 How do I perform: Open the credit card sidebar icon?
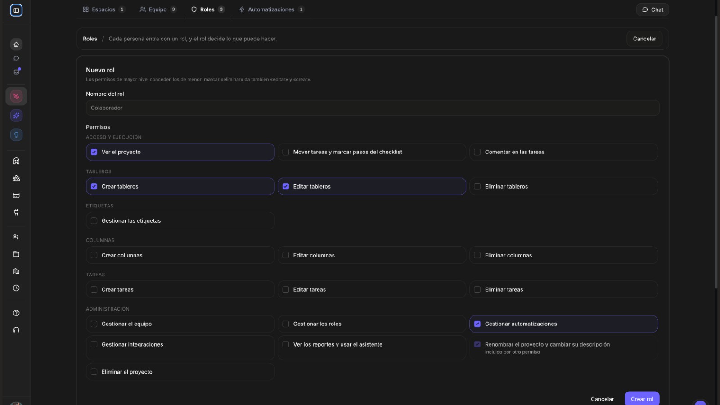click(16, 195)
